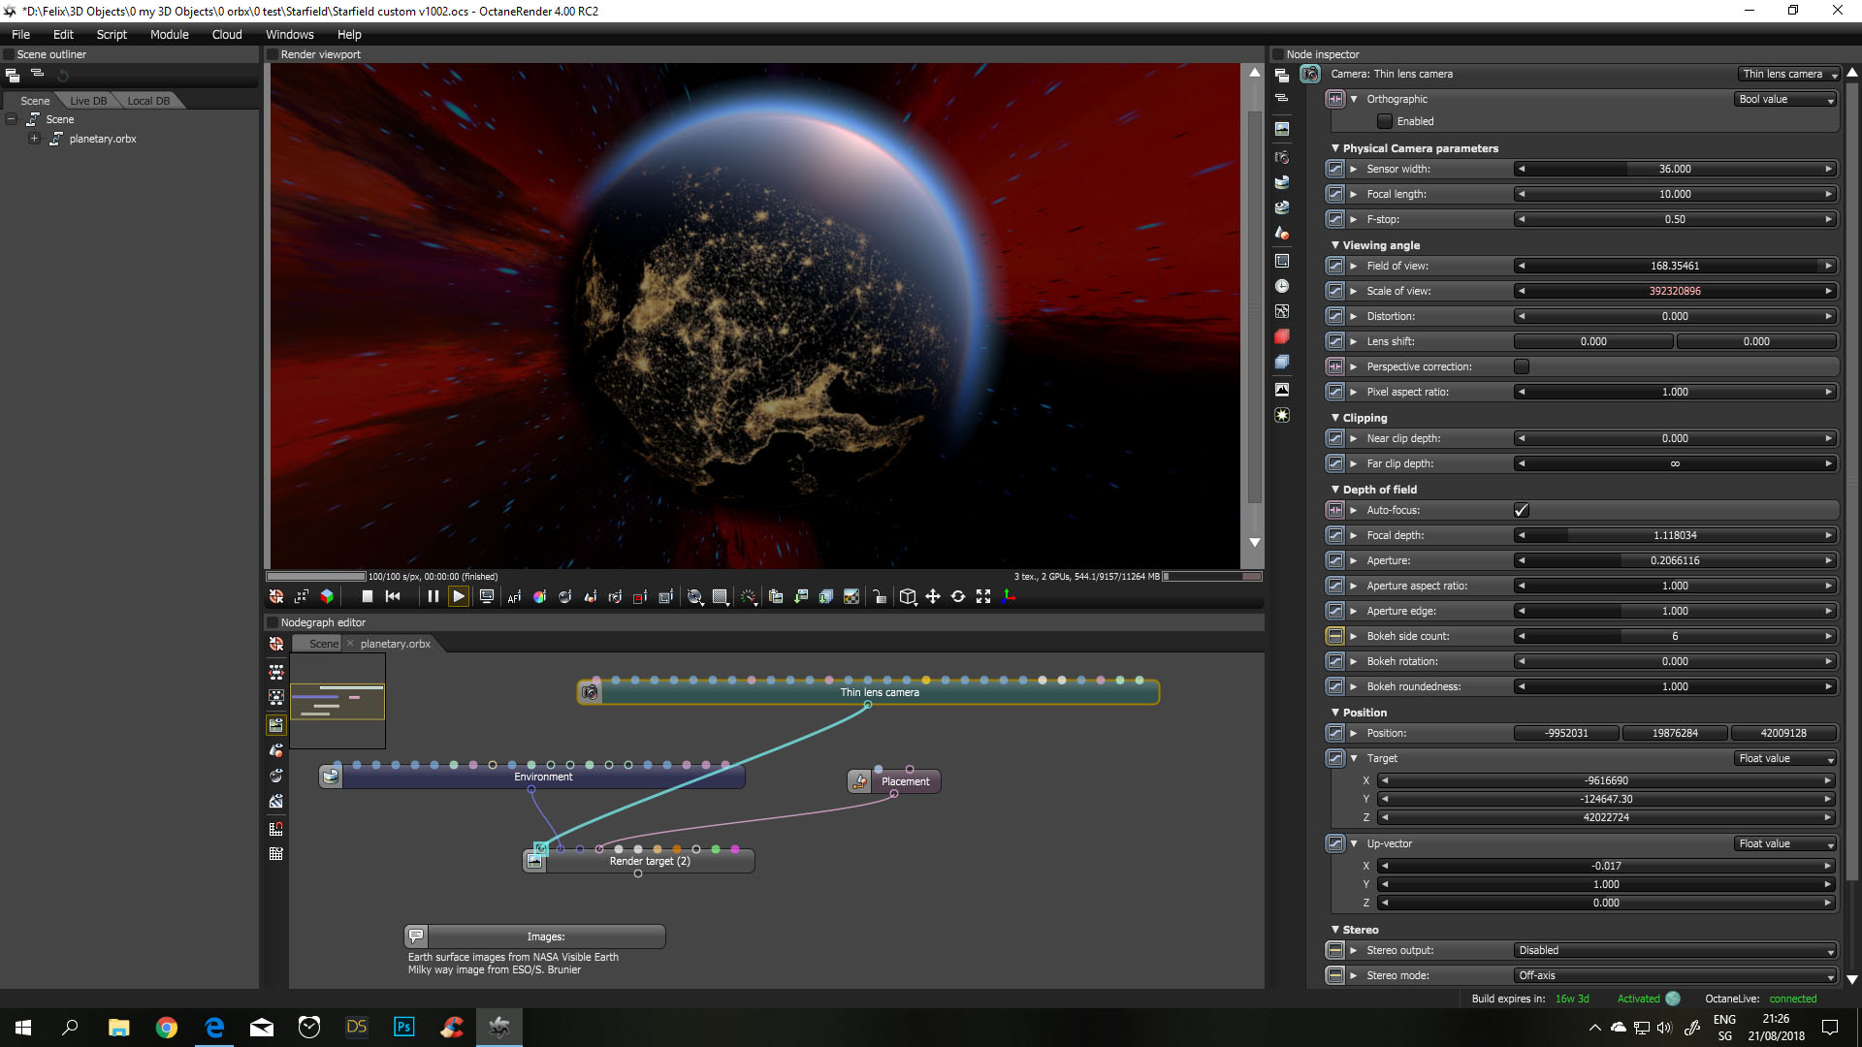Toggle the Perspective correction checkbox

(x=1521, y=366)
